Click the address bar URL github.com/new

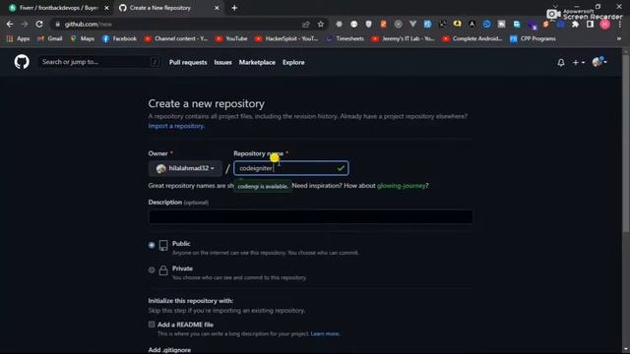[x=88, y=24]
